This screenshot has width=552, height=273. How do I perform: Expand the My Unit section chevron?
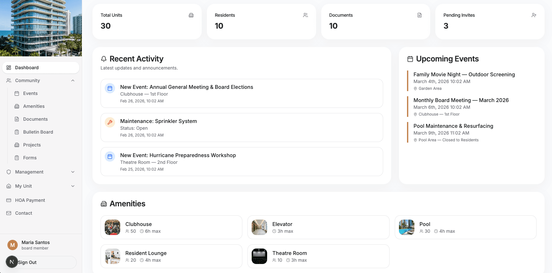click(73, 186)
